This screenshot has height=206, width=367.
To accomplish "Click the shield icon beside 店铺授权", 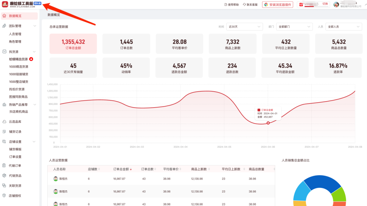I will click(4, 196).
